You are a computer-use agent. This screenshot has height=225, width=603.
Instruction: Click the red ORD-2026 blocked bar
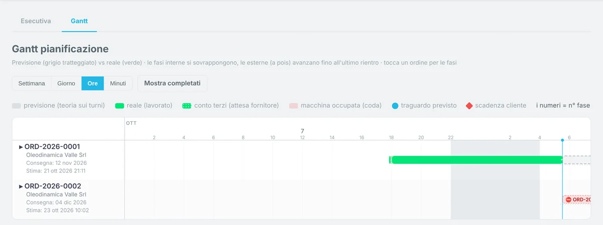pyautogui.click(x=576, y=199)
